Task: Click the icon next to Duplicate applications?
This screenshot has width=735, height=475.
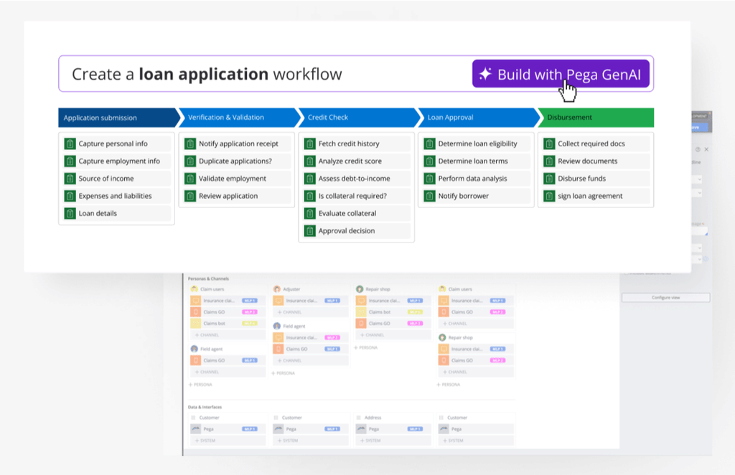Action: click(x=189, y=161)
